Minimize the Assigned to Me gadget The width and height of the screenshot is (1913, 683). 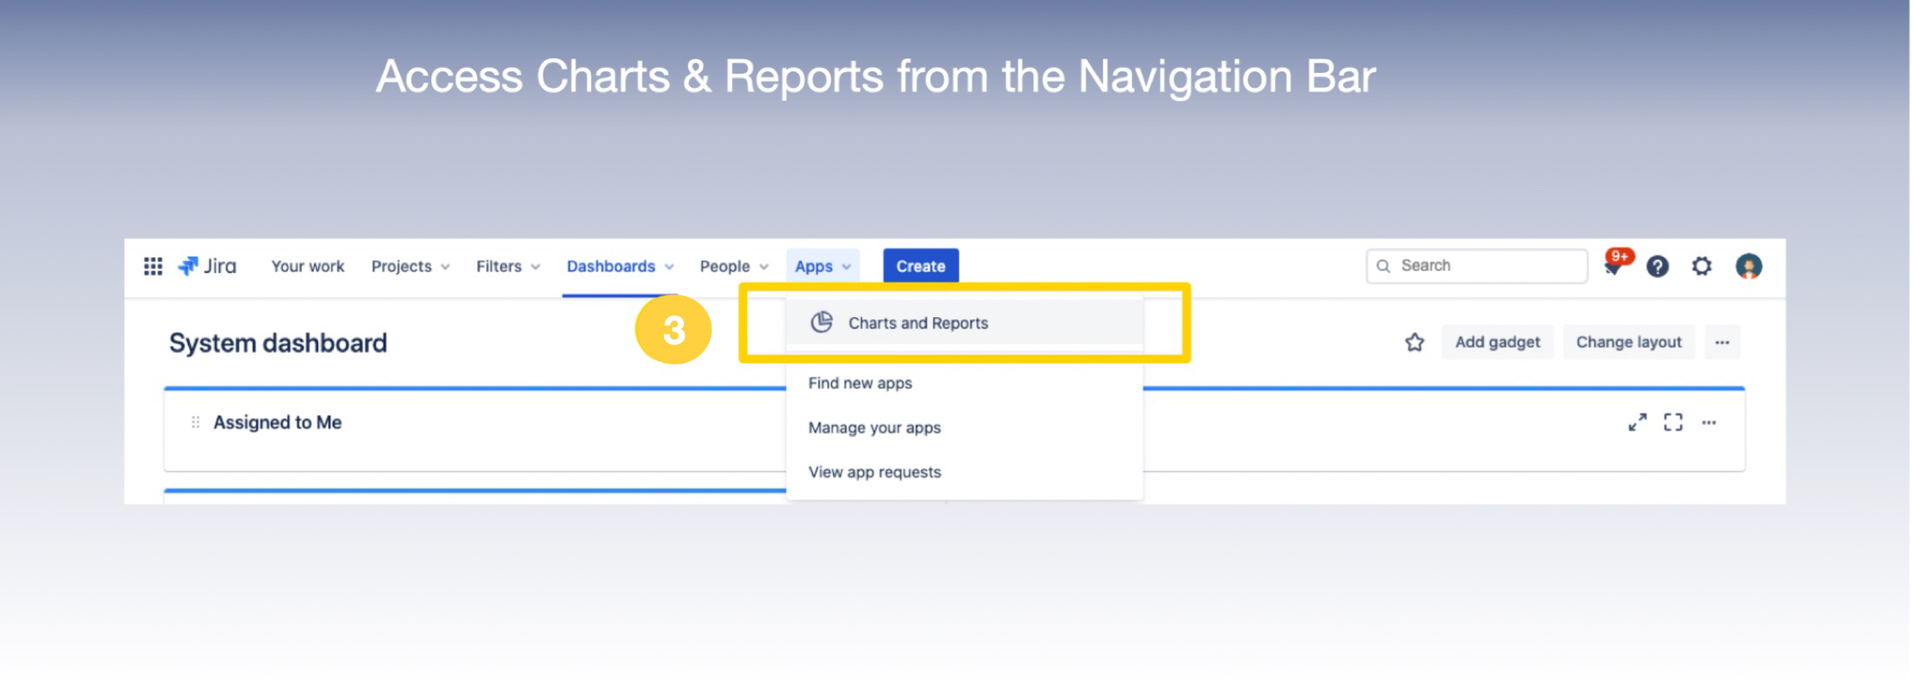pyautogui.click(x=1637, y=422)
